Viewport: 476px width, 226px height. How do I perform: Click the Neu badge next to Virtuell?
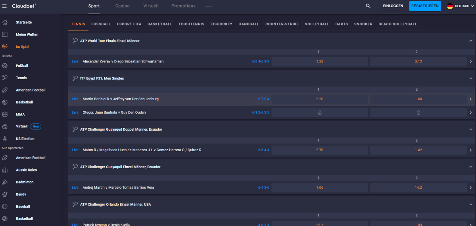click(x=36, y=126)
